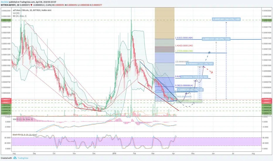The height and width of the screenshot is (161, 273).
Task: Click the Jul label on time axis
Action: (233, 153)
